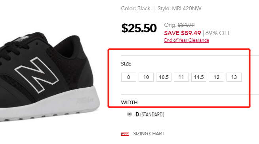
Task: Click the Color: Black label
Action: pyautogui.click(x=135, y=8)
